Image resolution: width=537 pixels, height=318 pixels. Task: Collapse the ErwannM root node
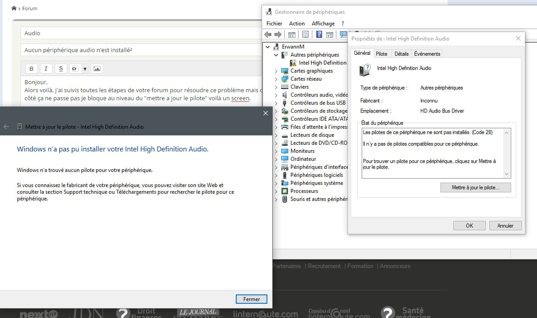click(x=268, y=47)
